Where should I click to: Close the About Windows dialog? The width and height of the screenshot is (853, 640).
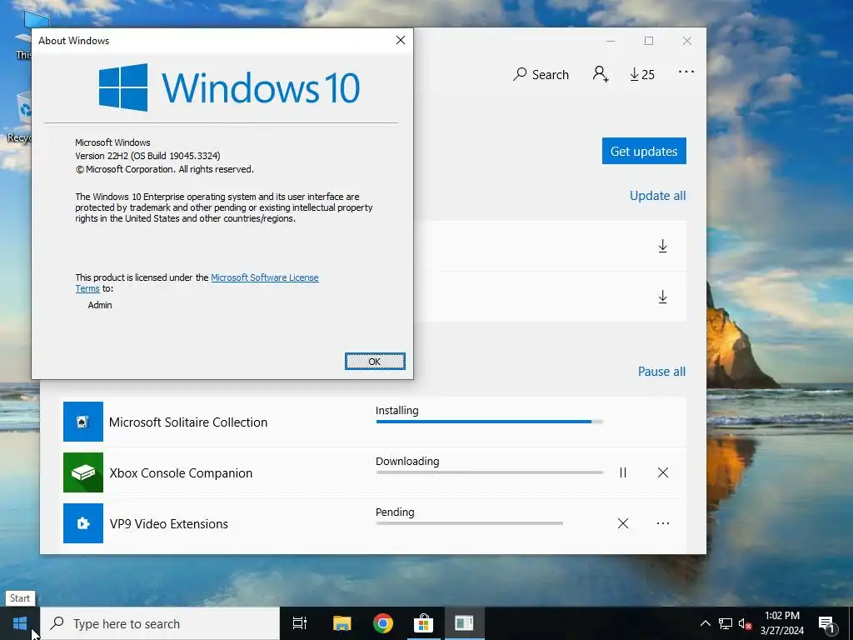click(401, 40)
